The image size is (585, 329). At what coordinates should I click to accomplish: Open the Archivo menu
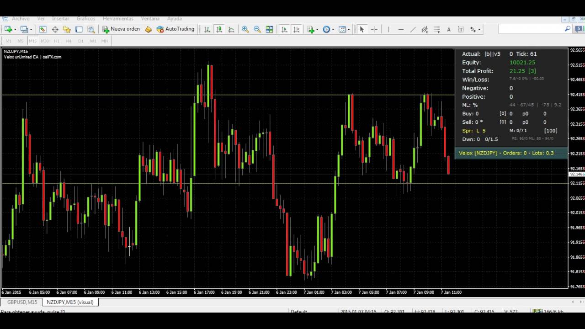tap(21, 19)
